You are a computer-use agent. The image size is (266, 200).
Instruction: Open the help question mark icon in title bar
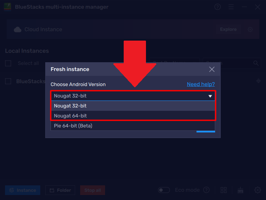(x=217, y=7)
